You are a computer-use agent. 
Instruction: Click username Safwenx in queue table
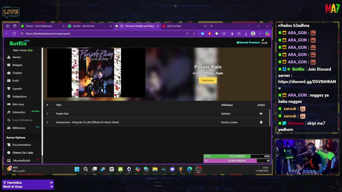(x=226, y=114)
